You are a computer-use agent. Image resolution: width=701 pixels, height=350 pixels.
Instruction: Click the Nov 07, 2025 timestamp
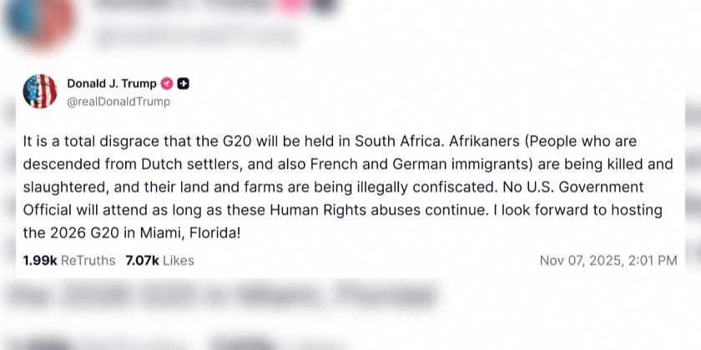tap(608, 260)
